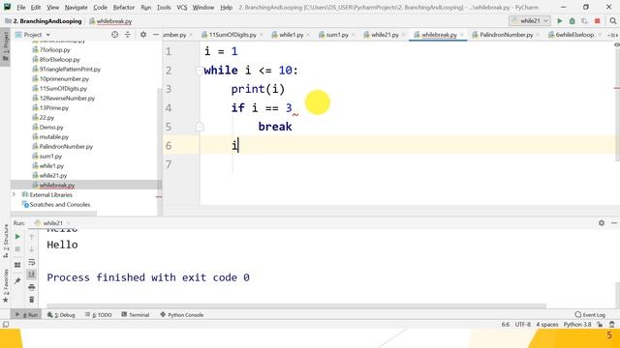
Task: Select Demo.py in the Project tree
Action: [47, 127]
